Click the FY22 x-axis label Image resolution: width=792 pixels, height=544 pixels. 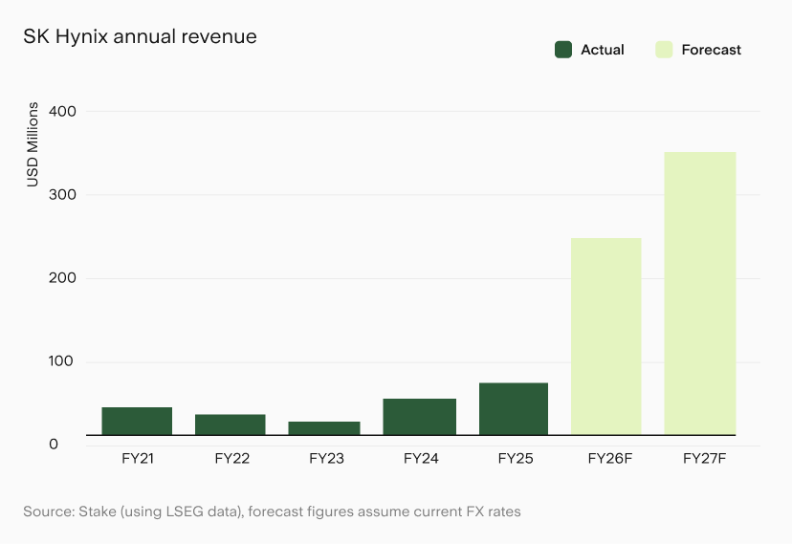pyautogui.click(x=231, y=458)
